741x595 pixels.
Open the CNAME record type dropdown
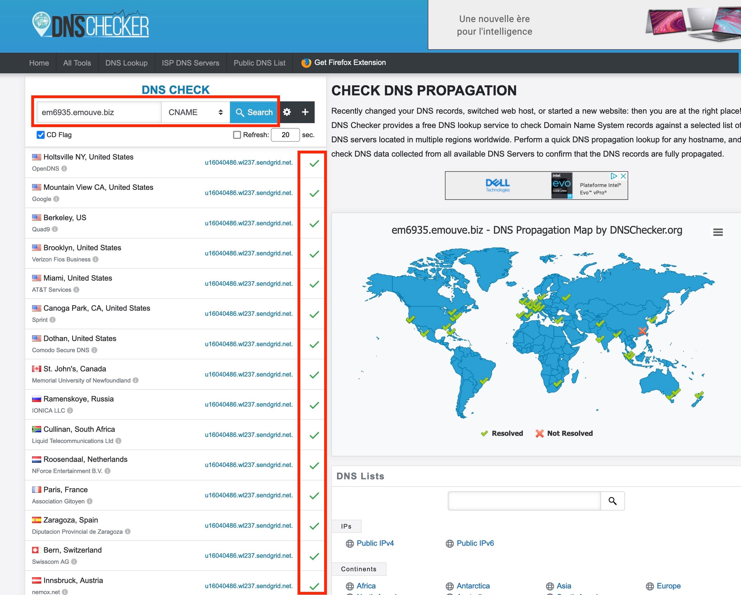point(196,112)
